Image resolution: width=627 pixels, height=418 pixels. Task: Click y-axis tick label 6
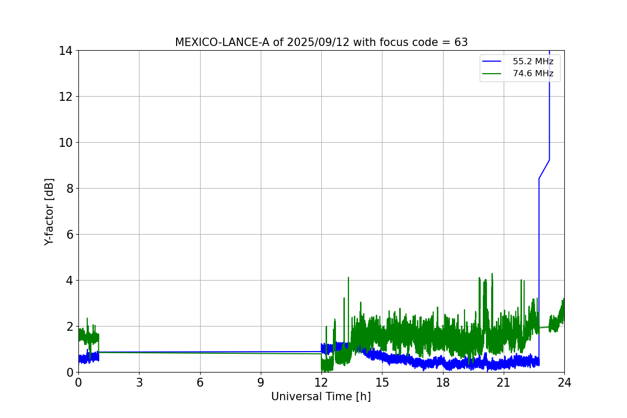pos(68,235)
